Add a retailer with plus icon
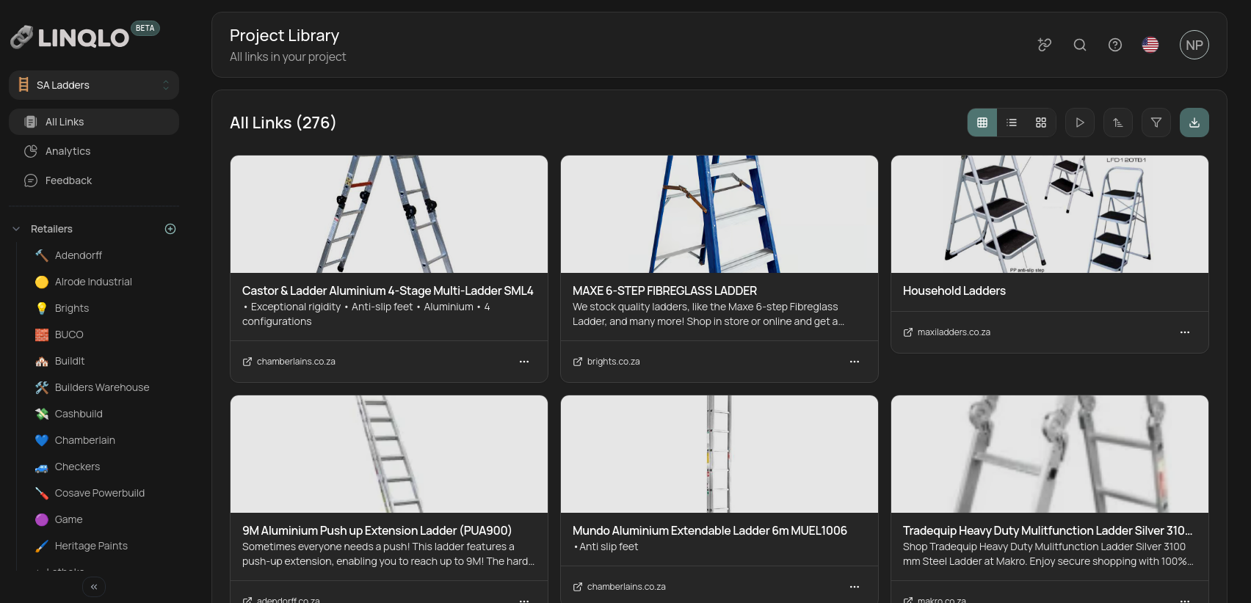The image size is (1251, 603). (x=170, y=229)
